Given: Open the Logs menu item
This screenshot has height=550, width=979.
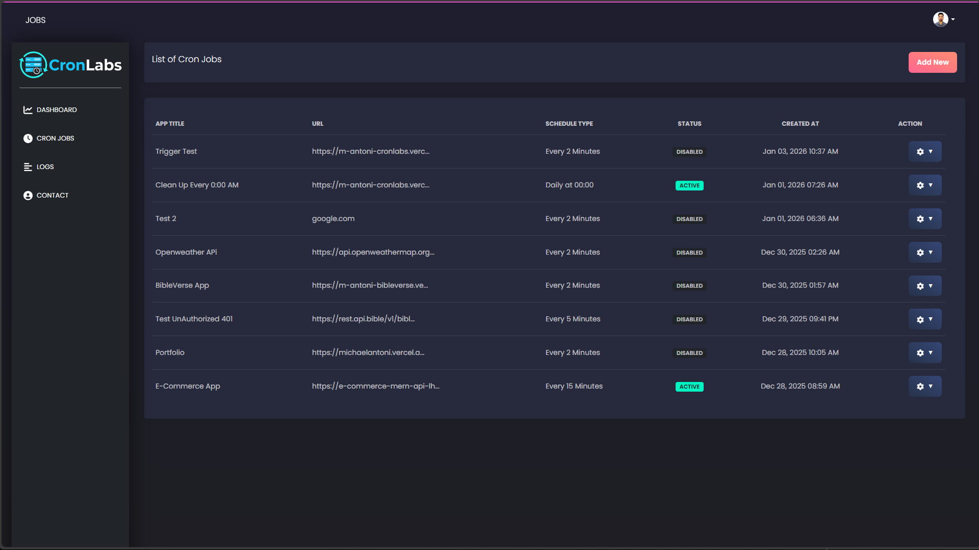Looking at the screenshot, I should (45, 167).
